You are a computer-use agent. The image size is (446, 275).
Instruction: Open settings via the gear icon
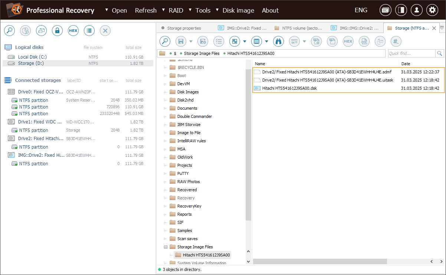(432, 10)
